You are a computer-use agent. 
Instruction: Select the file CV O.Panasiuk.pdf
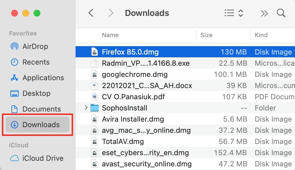click(x=133, y=97)
